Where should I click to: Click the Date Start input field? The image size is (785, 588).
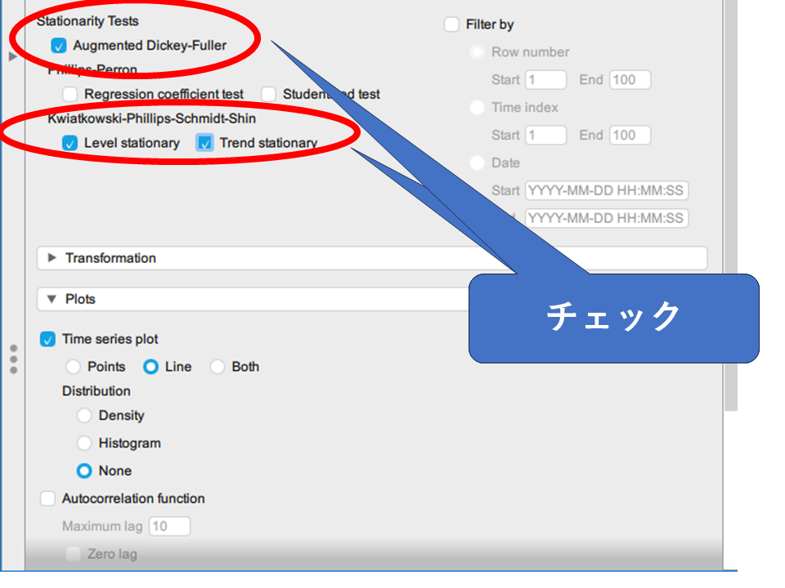[606, 191]
